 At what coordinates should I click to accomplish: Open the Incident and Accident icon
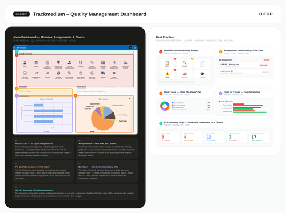coord(125,62)
